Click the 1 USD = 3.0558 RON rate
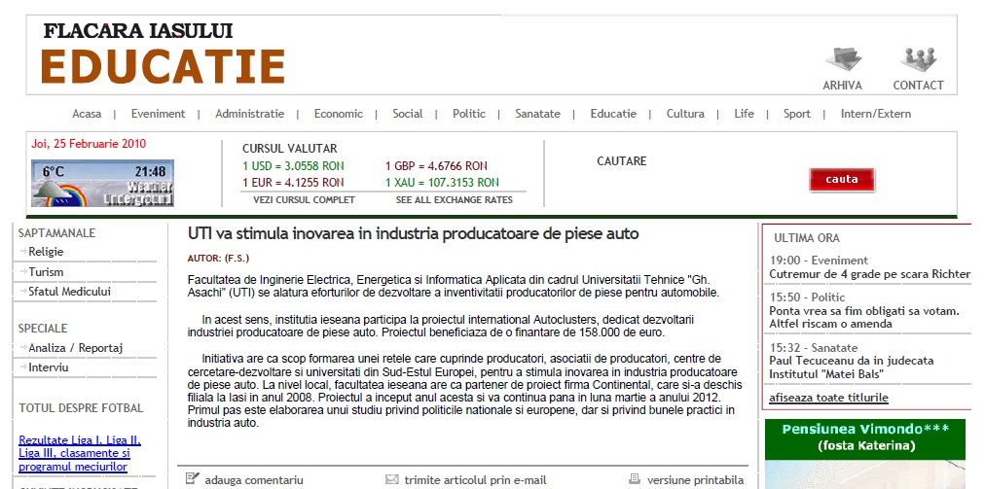The height and width of the screenshot is (489, 985). pos(293,166)
